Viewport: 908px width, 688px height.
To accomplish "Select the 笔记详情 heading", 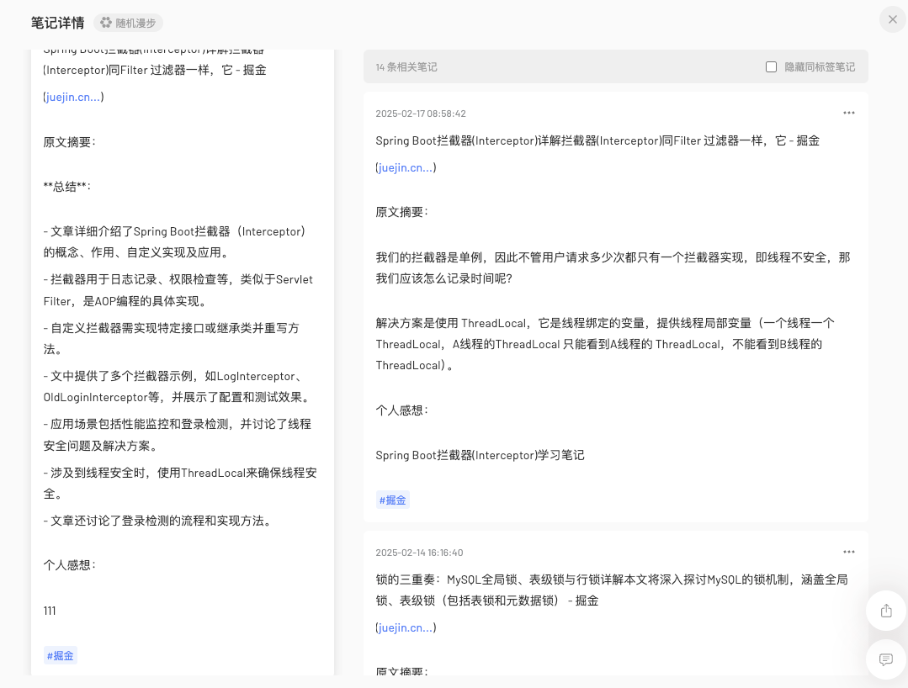I will pos(57,23).
